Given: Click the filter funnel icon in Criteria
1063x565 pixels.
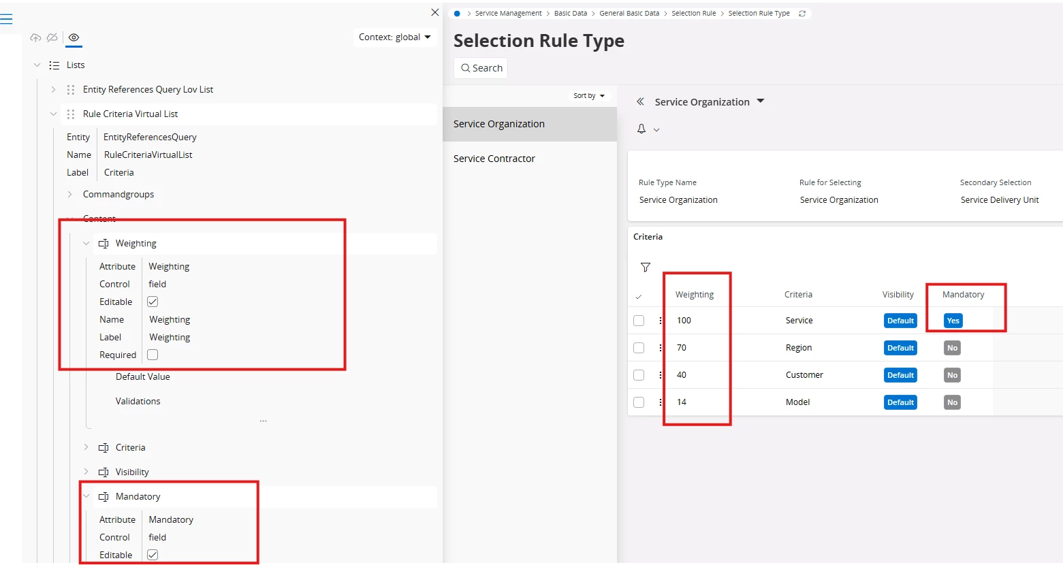Looking at the screenshot, I should click(646, 268).
